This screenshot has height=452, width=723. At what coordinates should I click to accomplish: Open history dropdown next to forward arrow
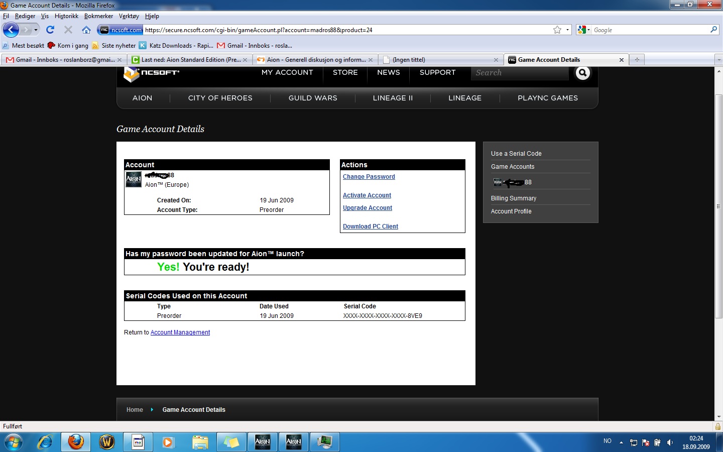(36, 30)
